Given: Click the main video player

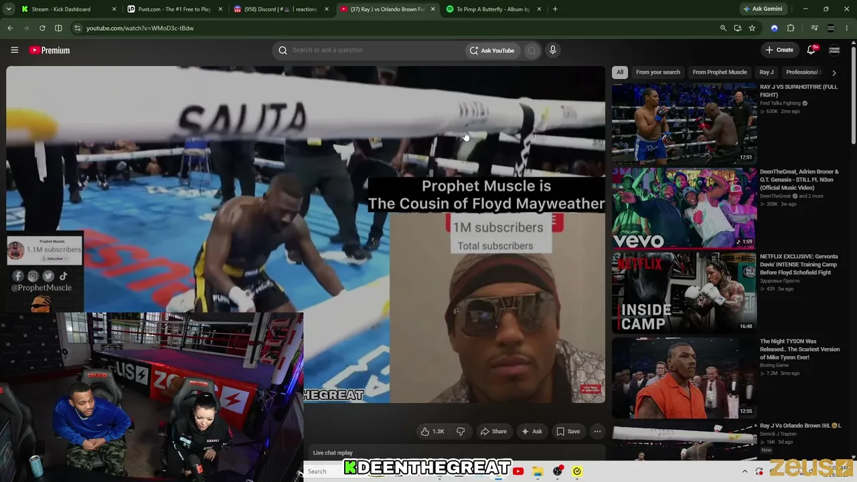Looking at the screenshot, I should [x=306, y=234].
